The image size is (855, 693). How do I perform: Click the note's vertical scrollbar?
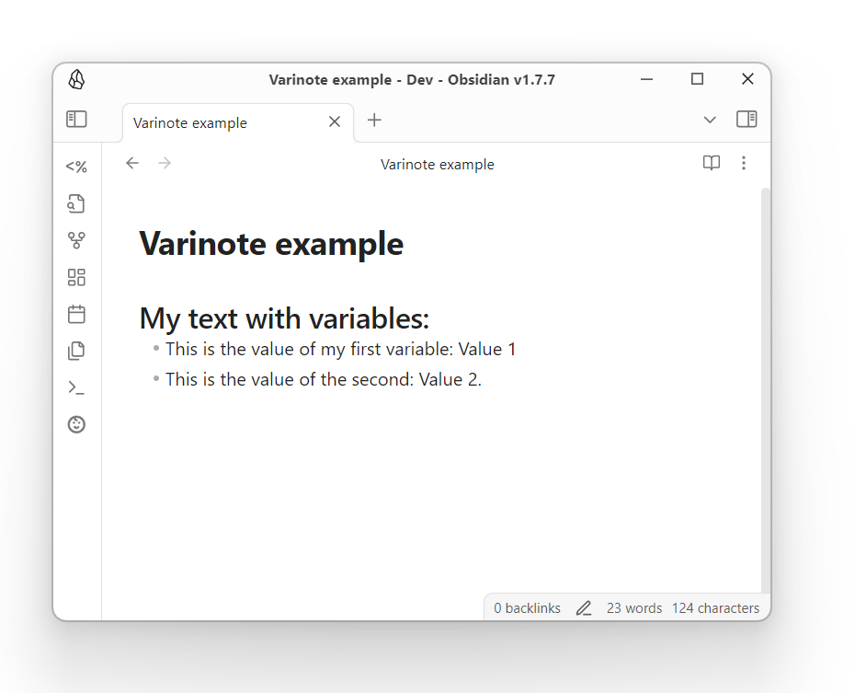pos(766,389)
